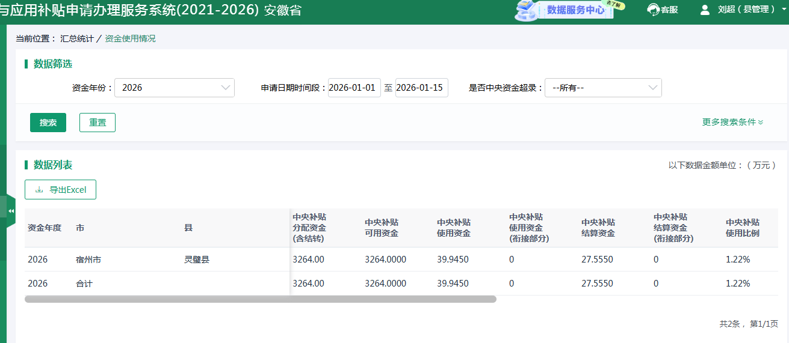
Task: Click the start date field 2026-01-01
Action: tap(354, 88)
